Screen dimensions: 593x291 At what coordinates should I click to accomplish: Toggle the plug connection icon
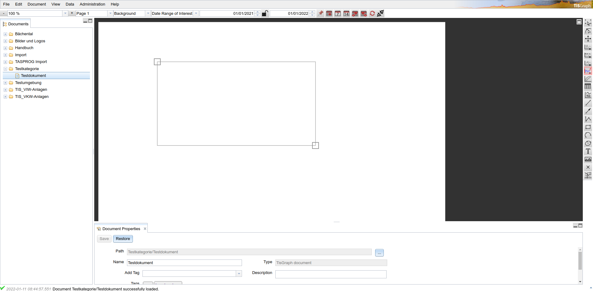click(381, 14)
